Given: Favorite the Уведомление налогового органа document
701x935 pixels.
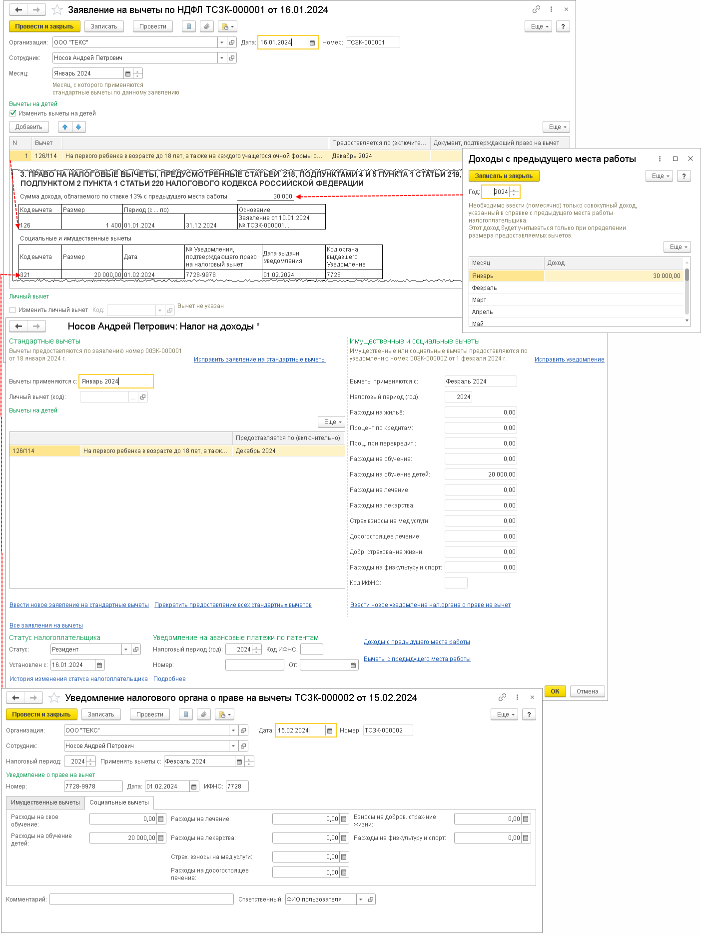Looking at the screenshot, I should tap(54, 697).
